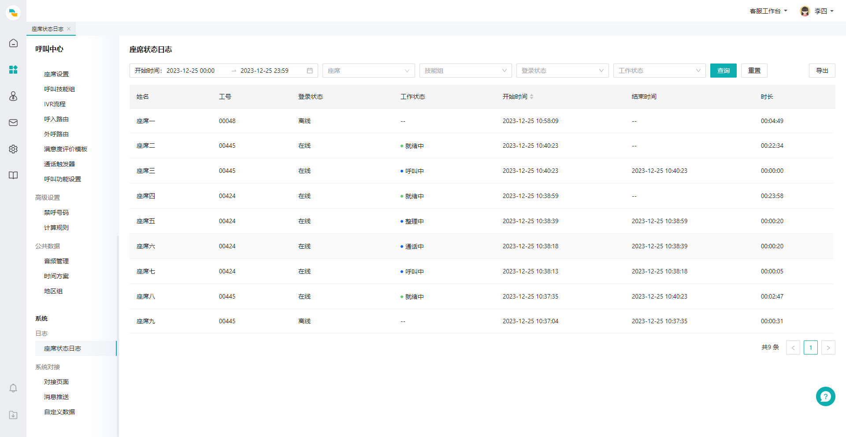Expand the 客服工作台 dropdown

tap(768, 11)
